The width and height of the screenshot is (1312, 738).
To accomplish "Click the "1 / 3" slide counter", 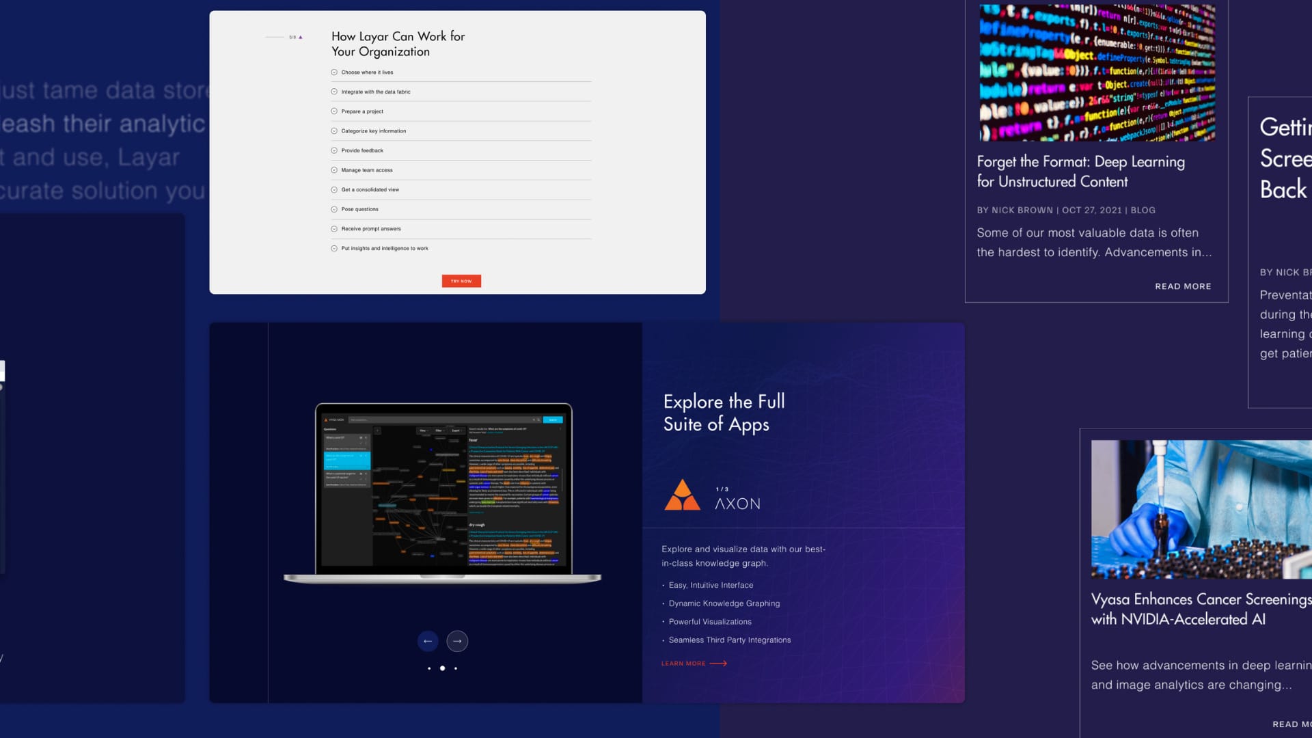I will [x=722, y=489].
